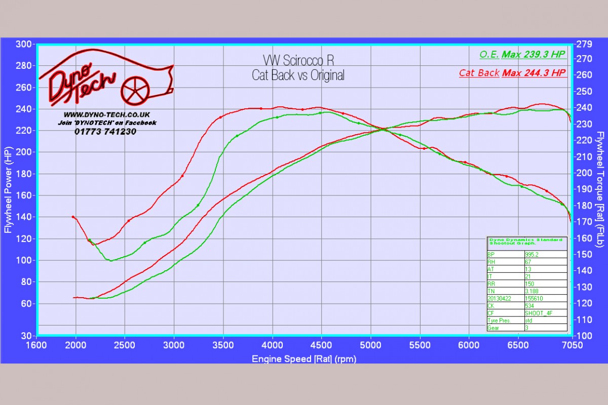Image resolution: width=608 pixels, height=405 pixels.
Task: Click the 'Flywheel Power (HP)' axis label
Action: coord(8,190)
